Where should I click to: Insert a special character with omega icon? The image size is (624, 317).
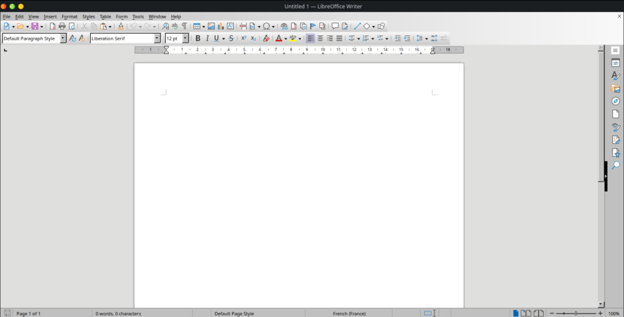pyautogui.click(x=266, y=26)
